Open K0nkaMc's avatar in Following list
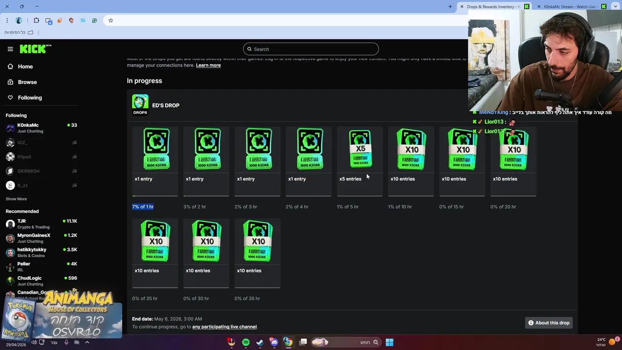The height and width of the screenshot is (350, 622). coord(10,128)
